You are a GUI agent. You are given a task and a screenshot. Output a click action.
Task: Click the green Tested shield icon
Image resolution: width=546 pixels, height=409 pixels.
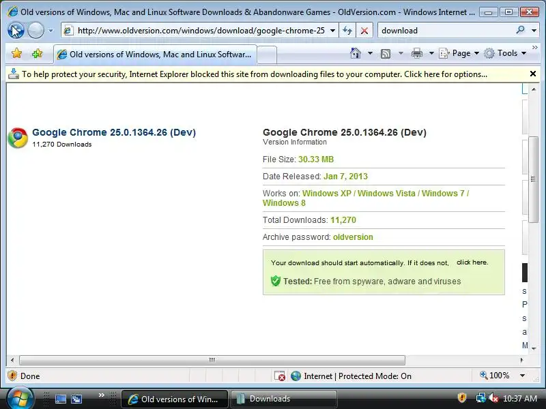(276, 281)
